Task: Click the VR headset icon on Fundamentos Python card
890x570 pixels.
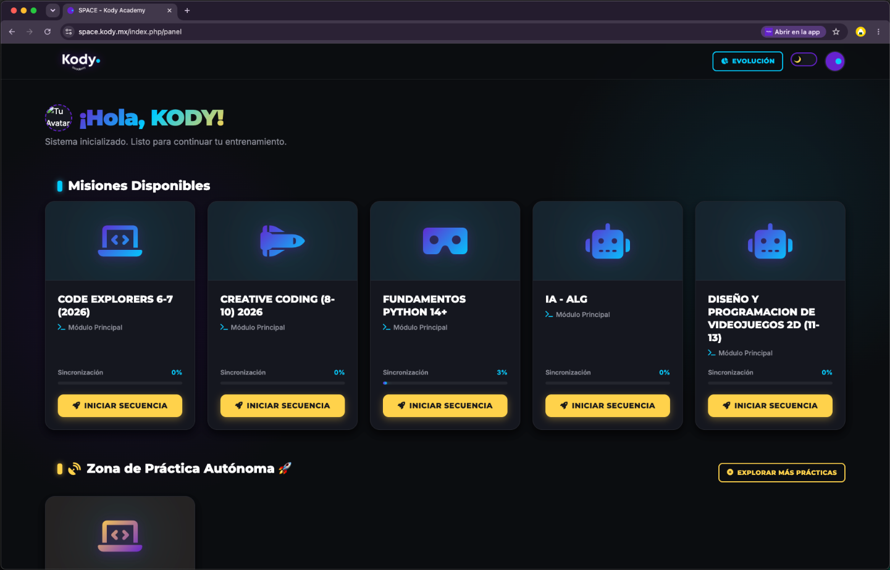Action: [x=445, y=241]
